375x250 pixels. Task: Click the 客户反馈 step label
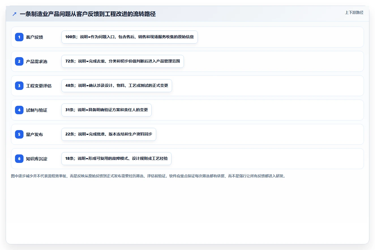point(35,37)
